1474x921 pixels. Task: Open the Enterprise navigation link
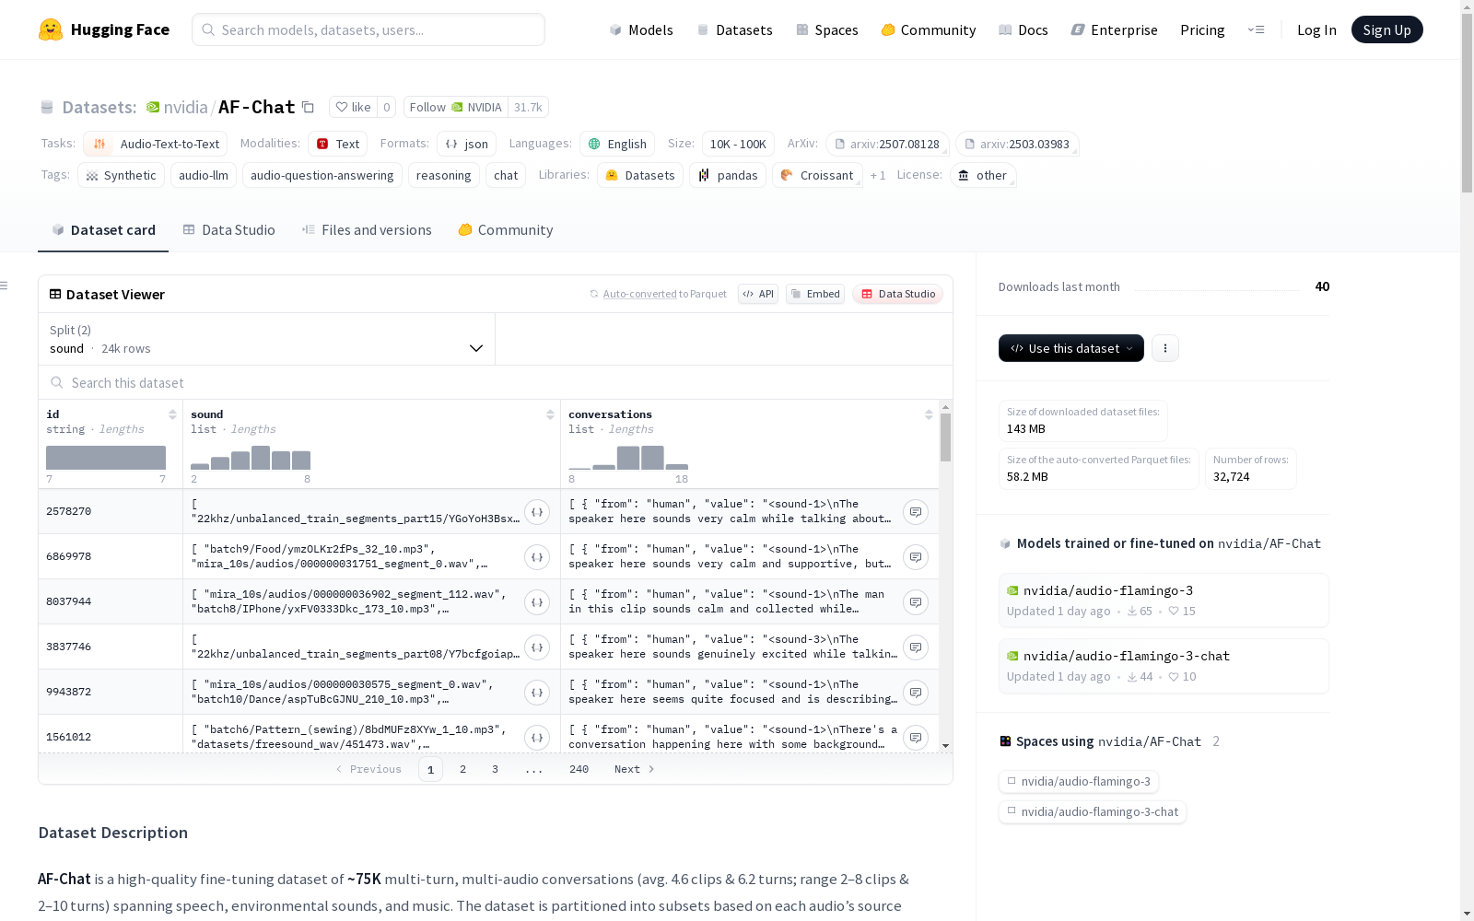point(1115,29)
